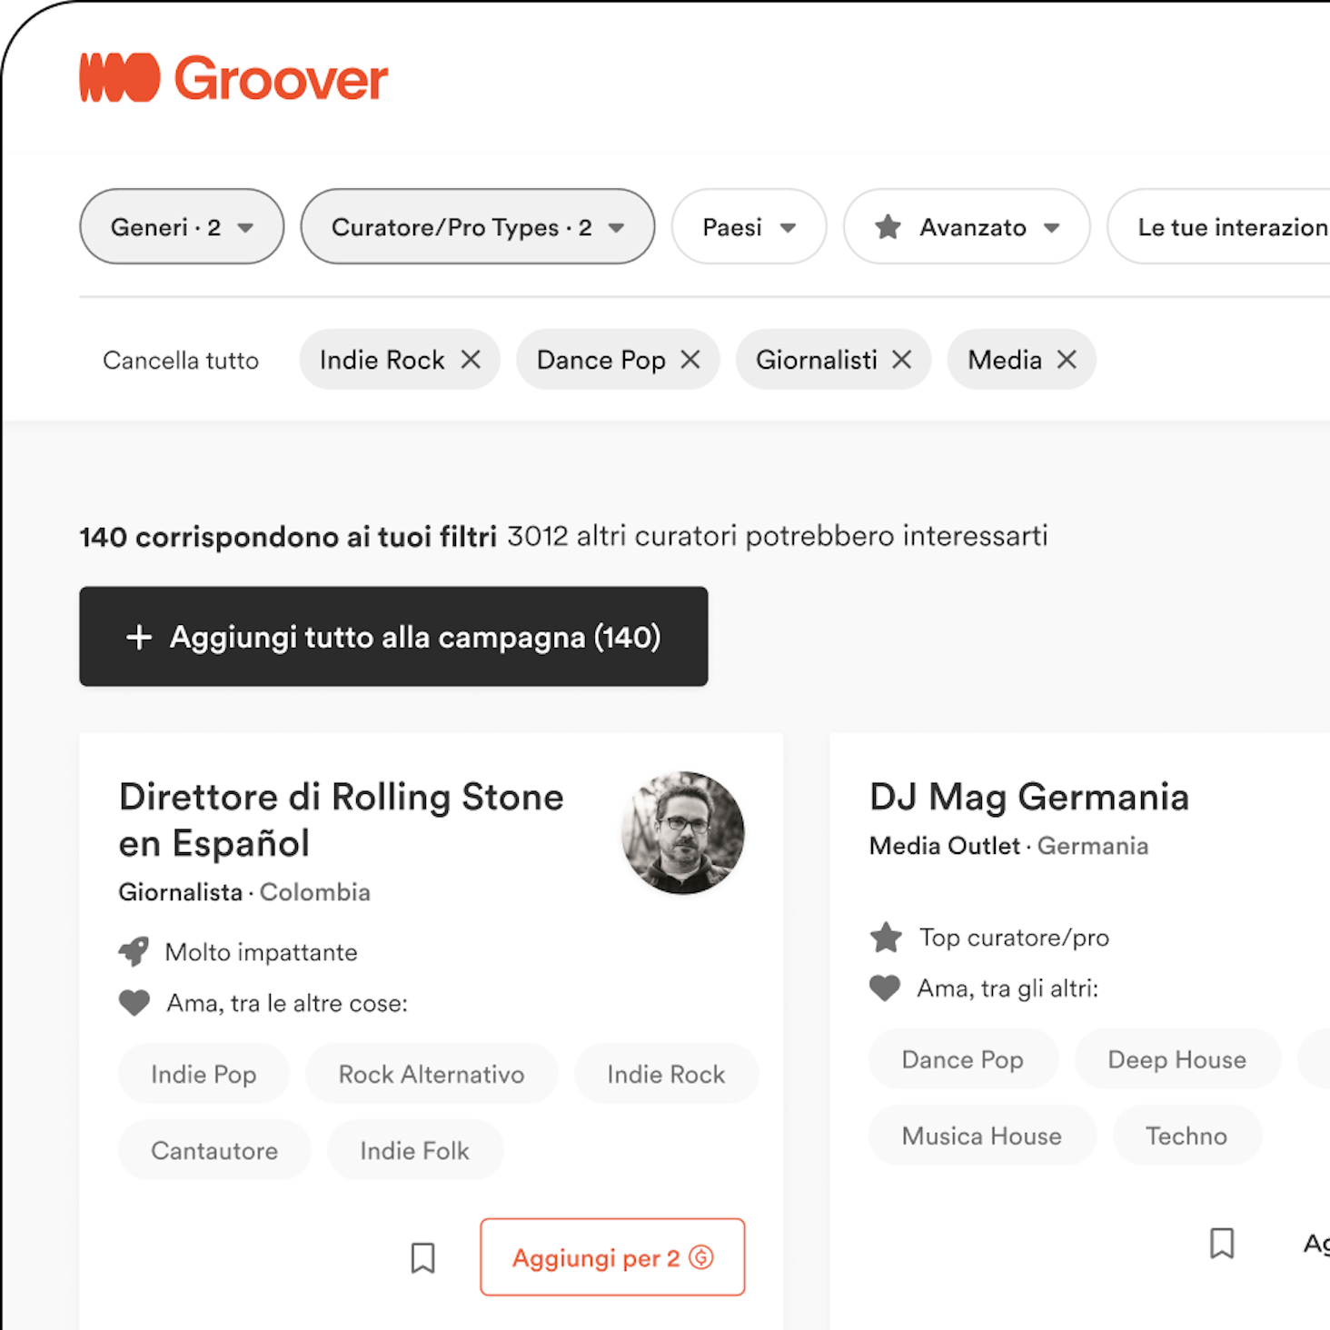Click the 'Giornalista · Colombia' subtitle
Screen dimensions: 1330x1330
[244, 892]
